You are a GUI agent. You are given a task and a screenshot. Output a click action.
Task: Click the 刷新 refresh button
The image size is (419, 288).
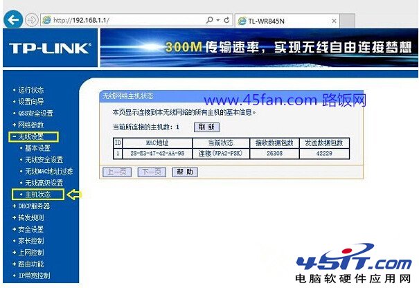pos(206,127)
